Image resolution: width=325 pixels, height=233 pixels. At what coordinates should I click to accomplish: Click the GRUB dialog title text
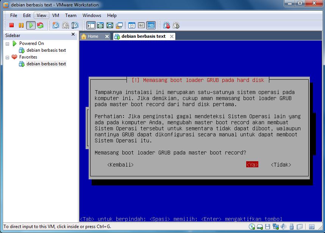(198, 80)
